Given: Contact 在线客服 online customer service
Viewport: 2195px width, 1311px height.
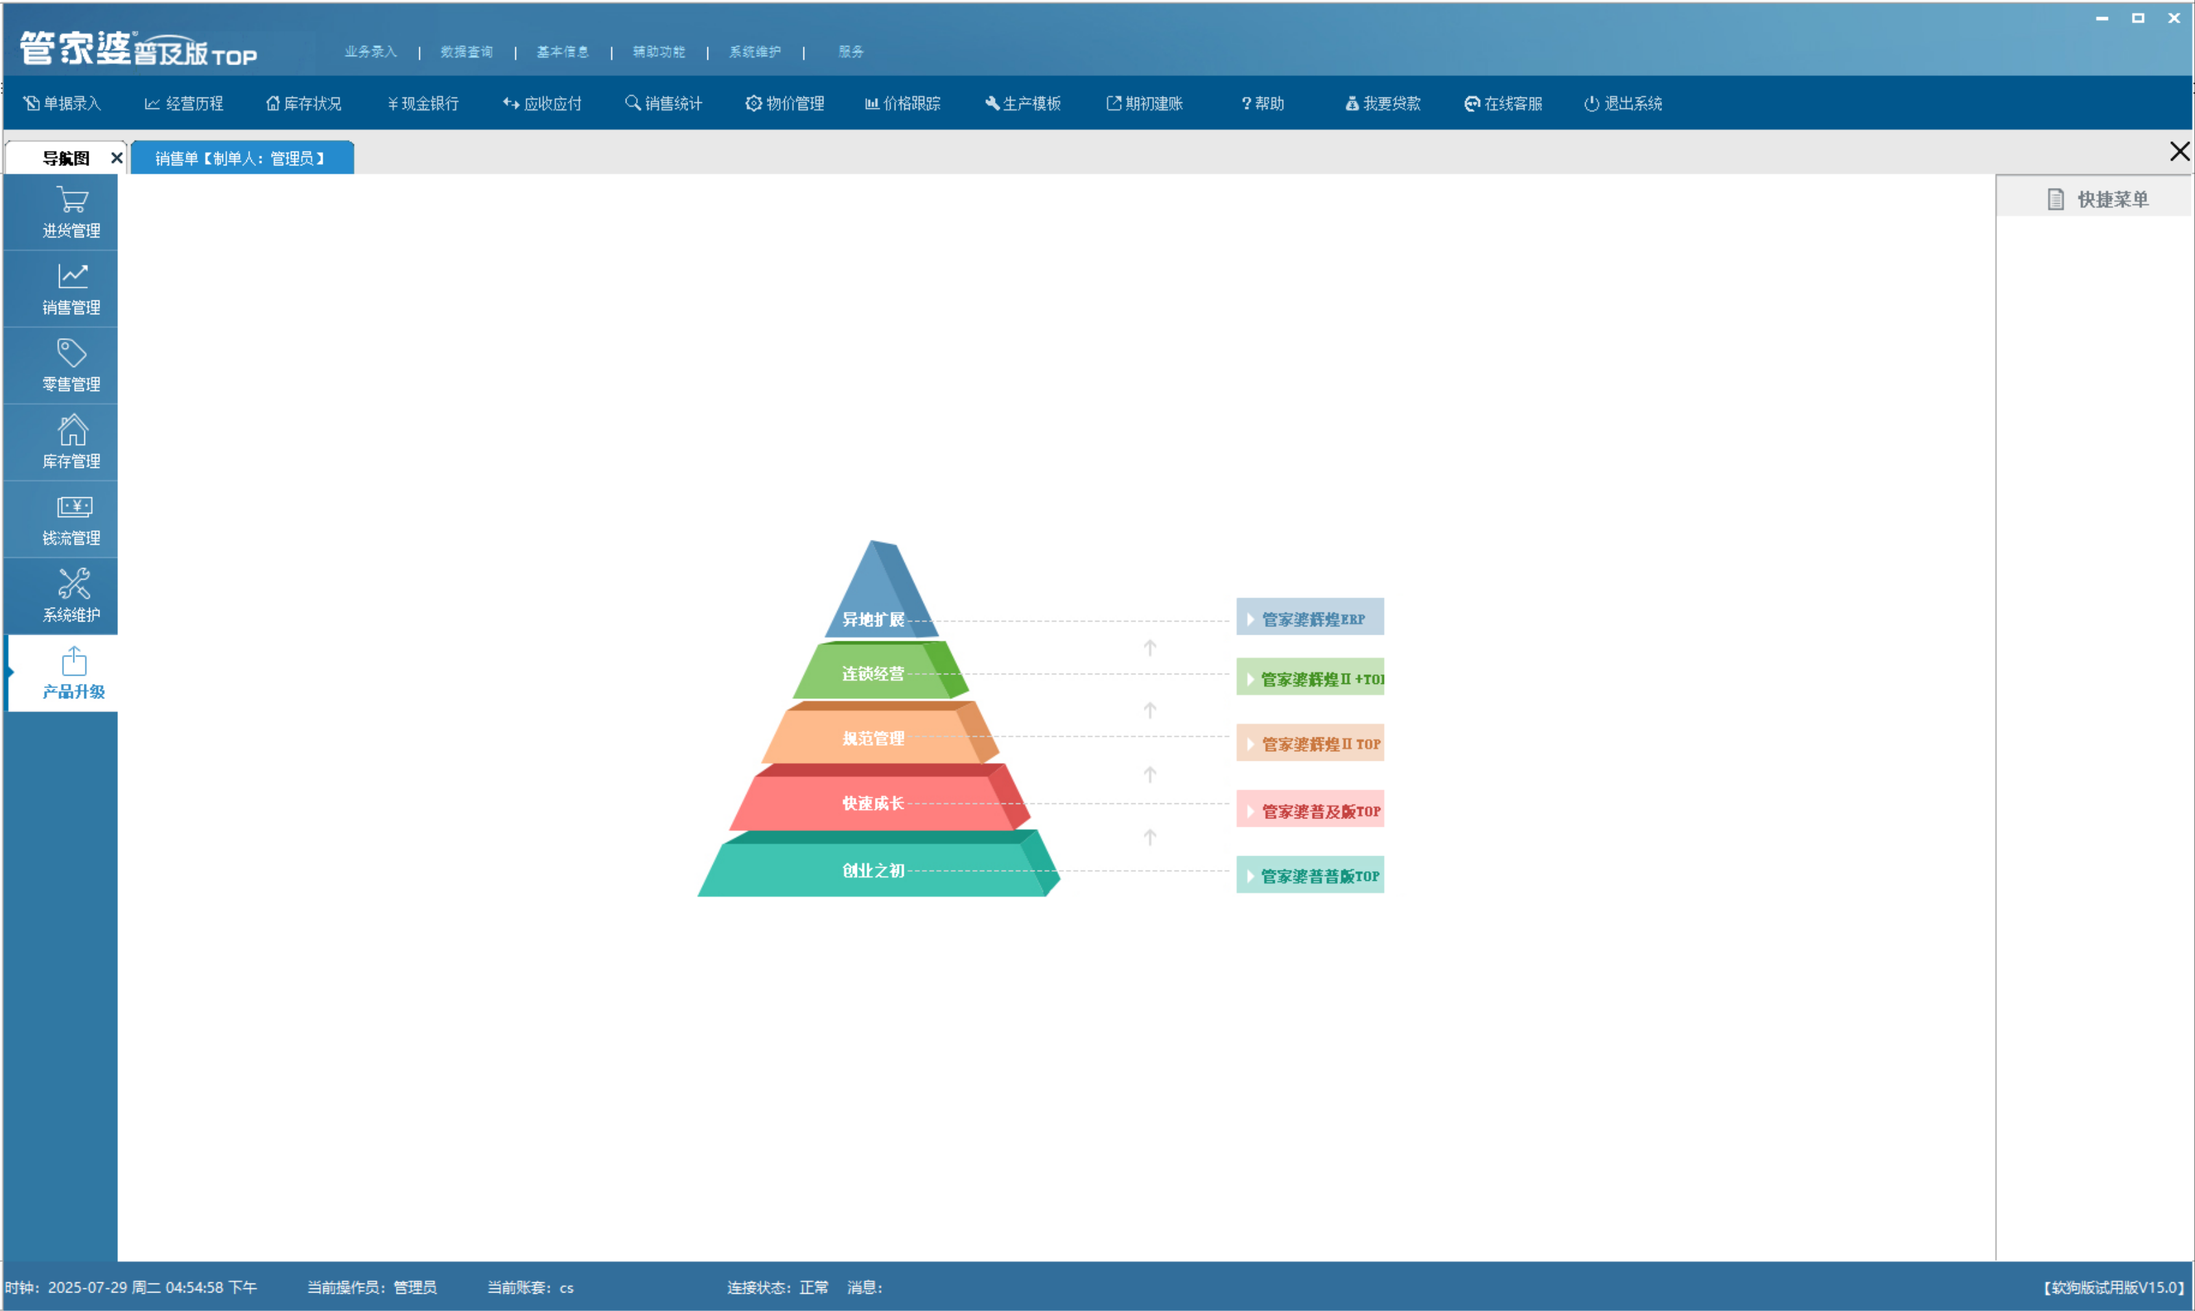Looking at the screenshot, I should coord(1503,104).
